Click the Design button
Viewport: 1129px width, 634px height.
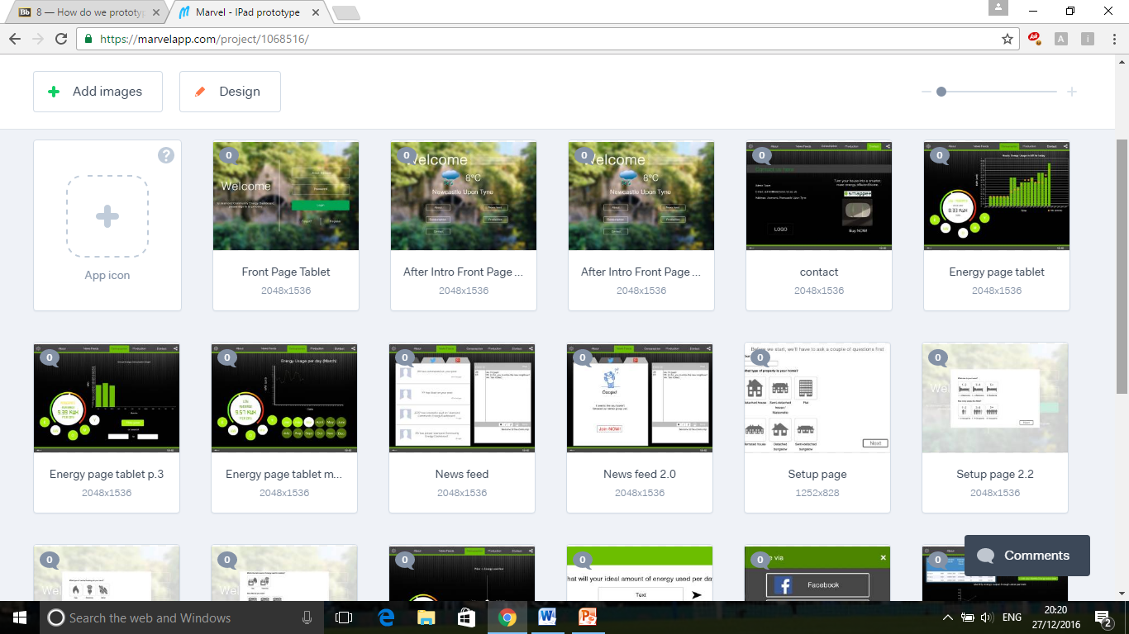(230, 92)
